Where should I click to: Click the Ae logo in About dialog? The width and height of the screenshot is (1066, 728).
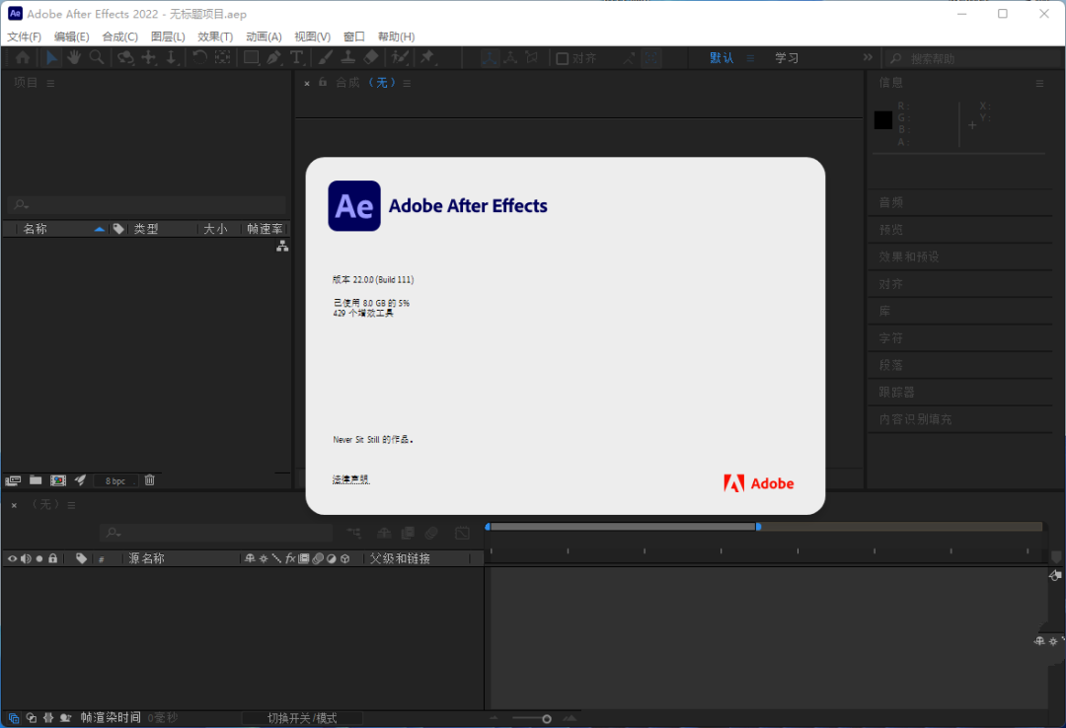tap(354, 206)
